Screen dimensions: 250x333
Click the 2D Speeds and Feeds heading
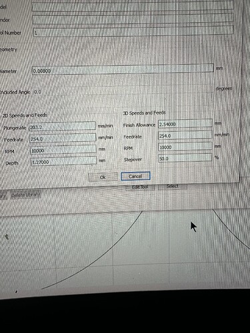point(25,115)
